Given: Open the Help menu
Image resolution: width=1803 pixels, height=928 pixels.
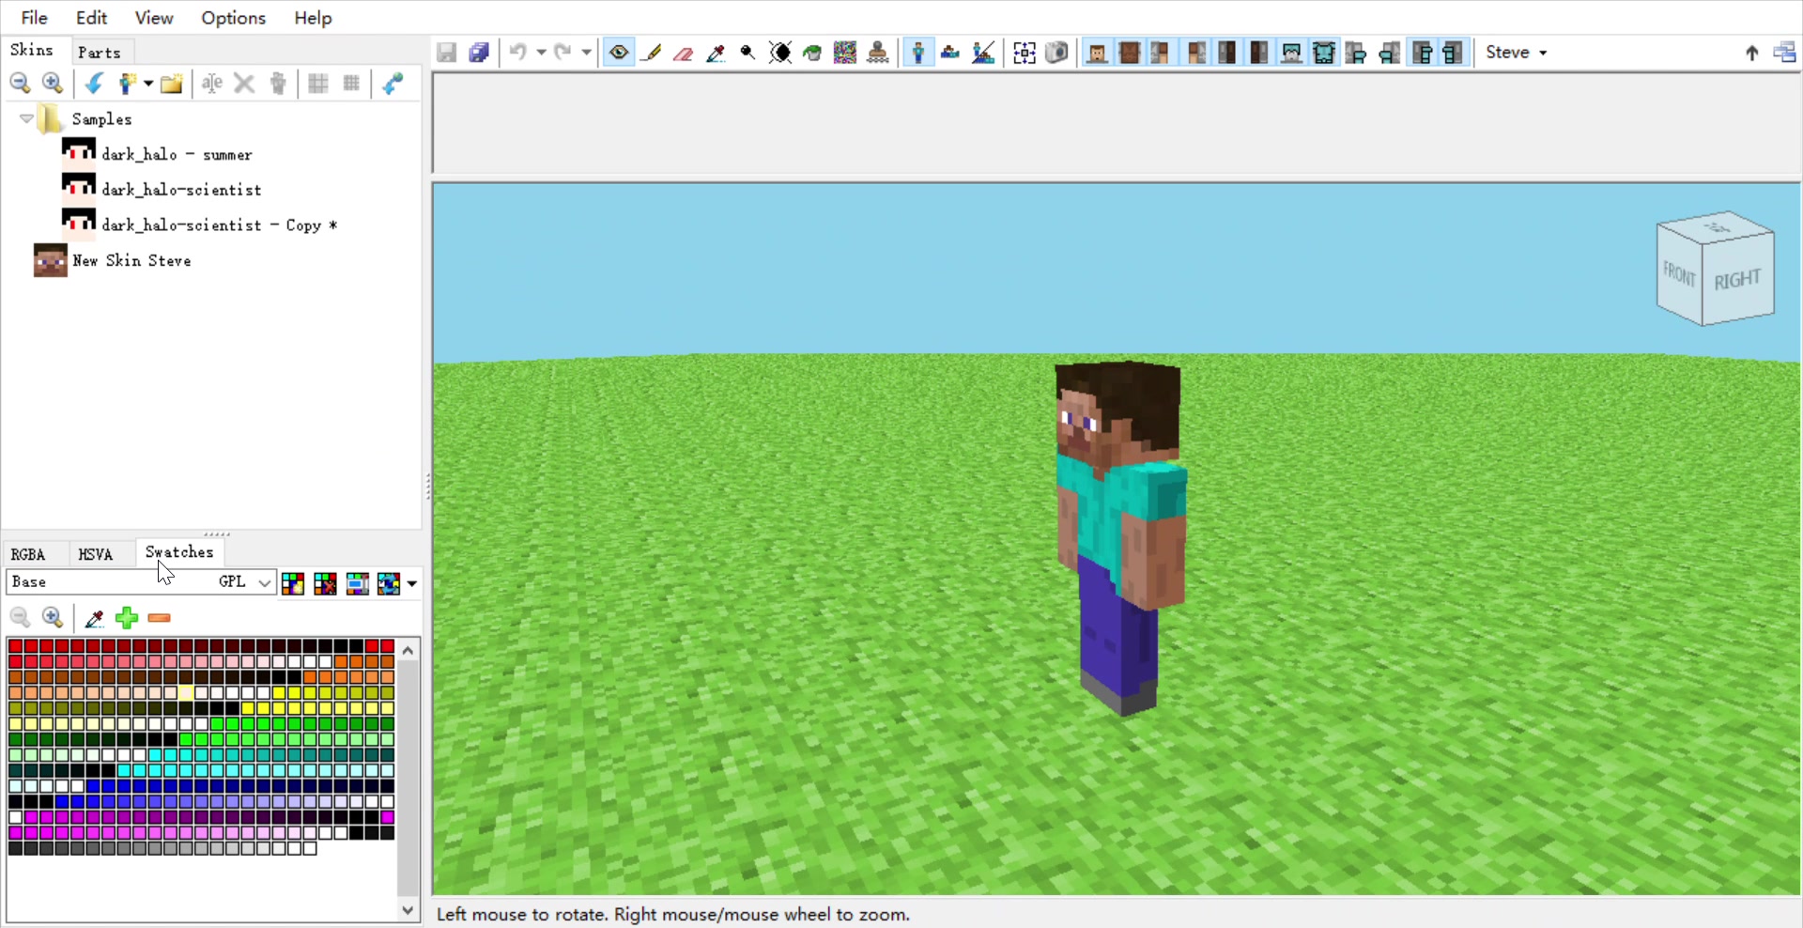Looking at the screenshot, I should point(313,18).
